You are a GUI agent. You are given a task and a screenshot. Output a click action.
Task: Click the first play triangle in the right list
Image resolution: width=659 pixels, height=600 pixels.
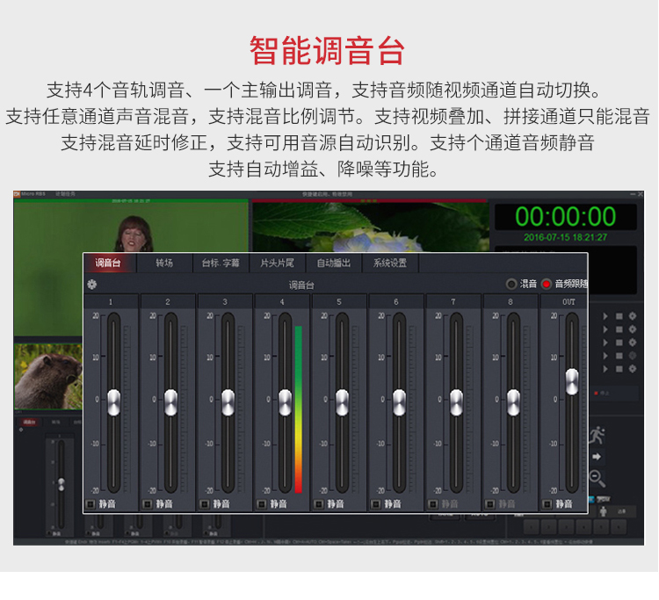pyautogui.click(x=604, y=316)
